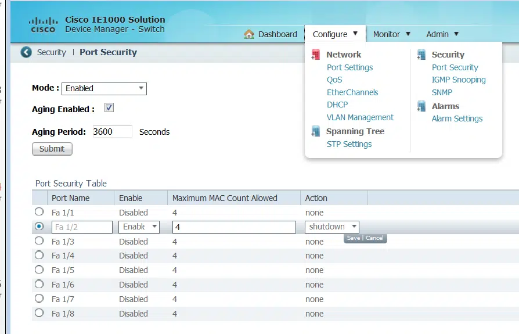Click the Port Name column header
This screenshot has width=519, height=334.
pos(81,198)
